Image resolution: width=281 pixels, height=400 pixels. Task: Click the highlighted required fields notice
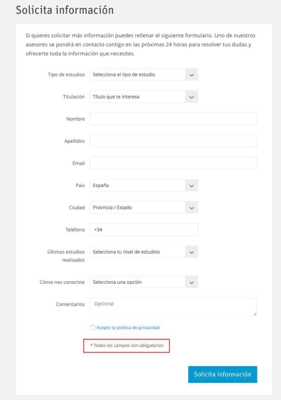coord(126,346)
